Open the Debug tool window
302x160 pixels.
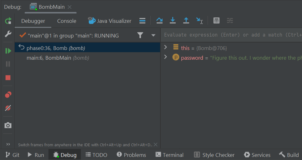coord(65,155)
